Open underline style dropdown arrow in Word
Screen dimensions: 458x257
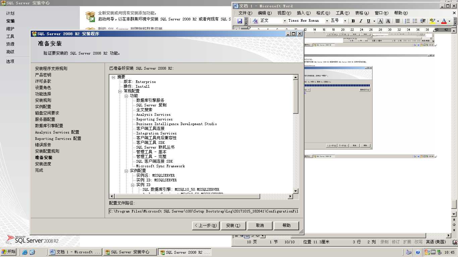pos(374,21)
